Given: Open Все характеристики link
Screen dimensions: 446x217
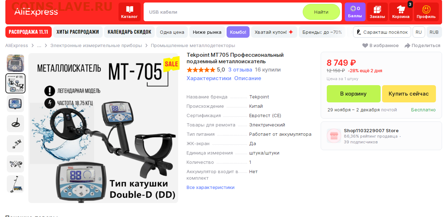Looking at the screenshot, I should (x=210, y=188).
